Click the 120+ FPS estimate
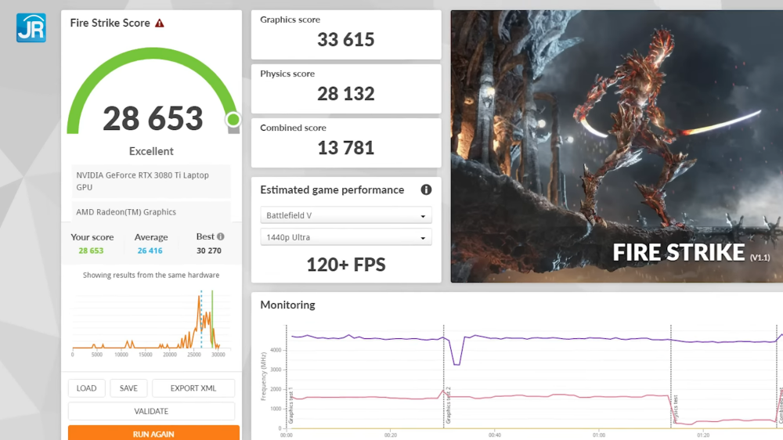The width and height of the screenshot is (783, 440). click(345, 265)
